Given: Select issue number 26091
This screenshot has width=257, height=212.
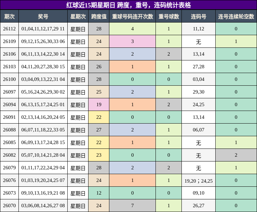Looking at the screenshot, I should [9, 117].
